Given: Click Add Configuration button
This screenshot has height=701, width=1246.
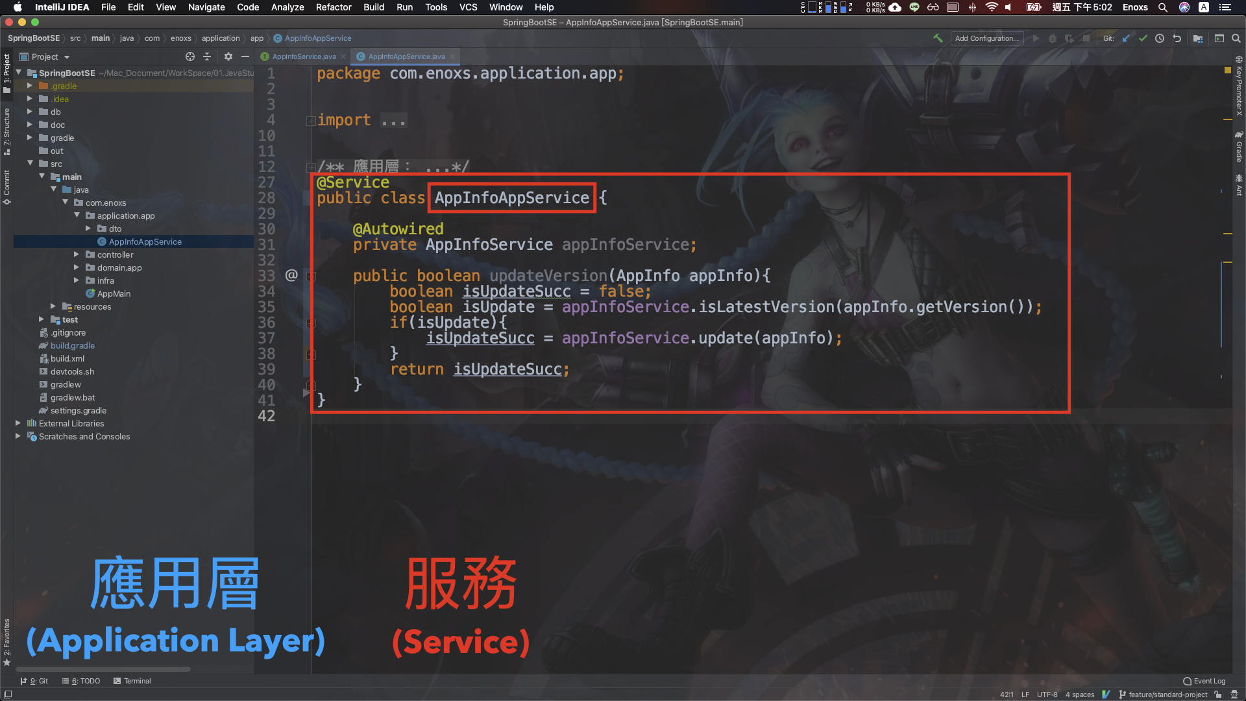Looking at the screenshot, I should pos(986,38).
